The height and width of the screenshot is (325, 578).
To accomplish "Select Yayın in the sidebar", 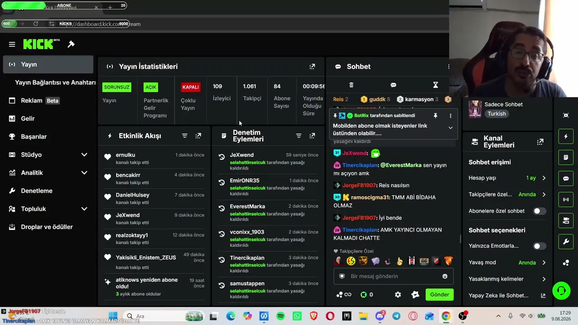I will click(48, 65).
